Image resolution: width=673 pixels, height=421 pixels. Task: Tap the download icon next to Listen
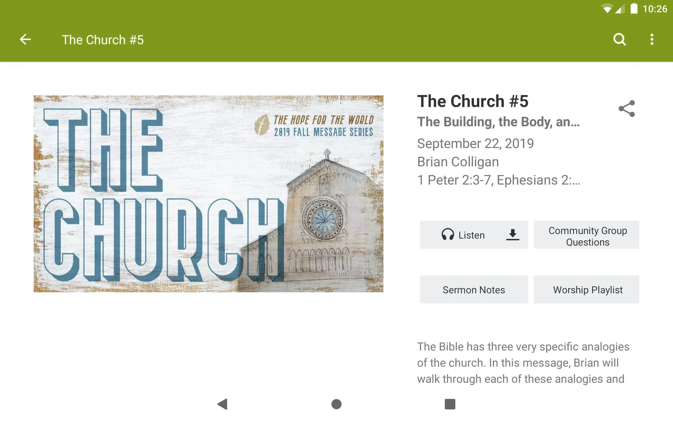tap(512, 235)
